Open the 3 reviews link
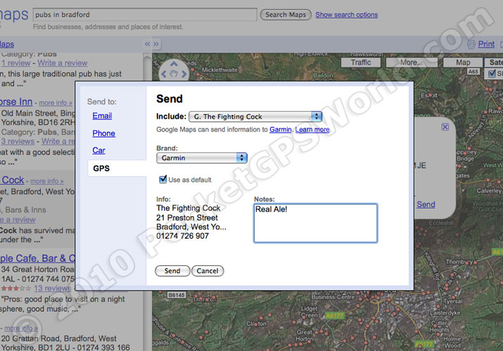Screen dimensions: 503x351 tap(18, 141)
